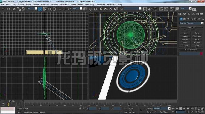Click the Pyramid primitive button

tap(197, 42)
